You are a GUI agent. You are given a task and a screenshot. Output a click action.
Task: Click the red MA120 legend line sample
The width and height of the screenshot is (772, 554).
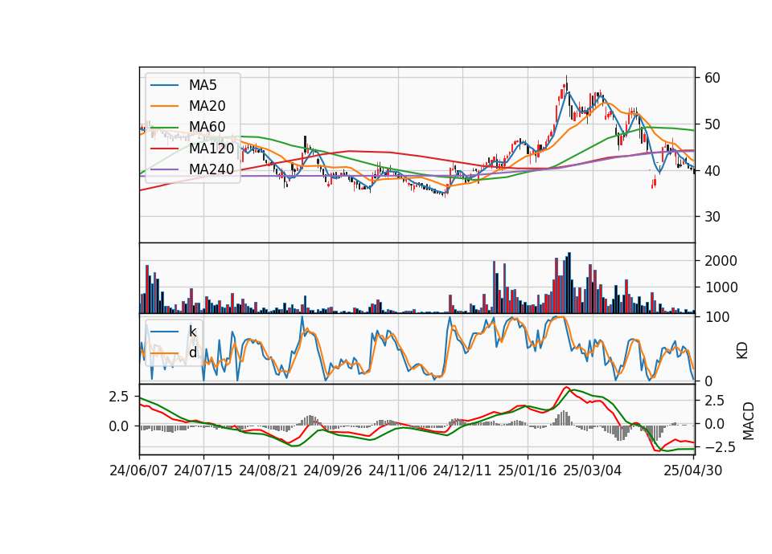(164, 149)
